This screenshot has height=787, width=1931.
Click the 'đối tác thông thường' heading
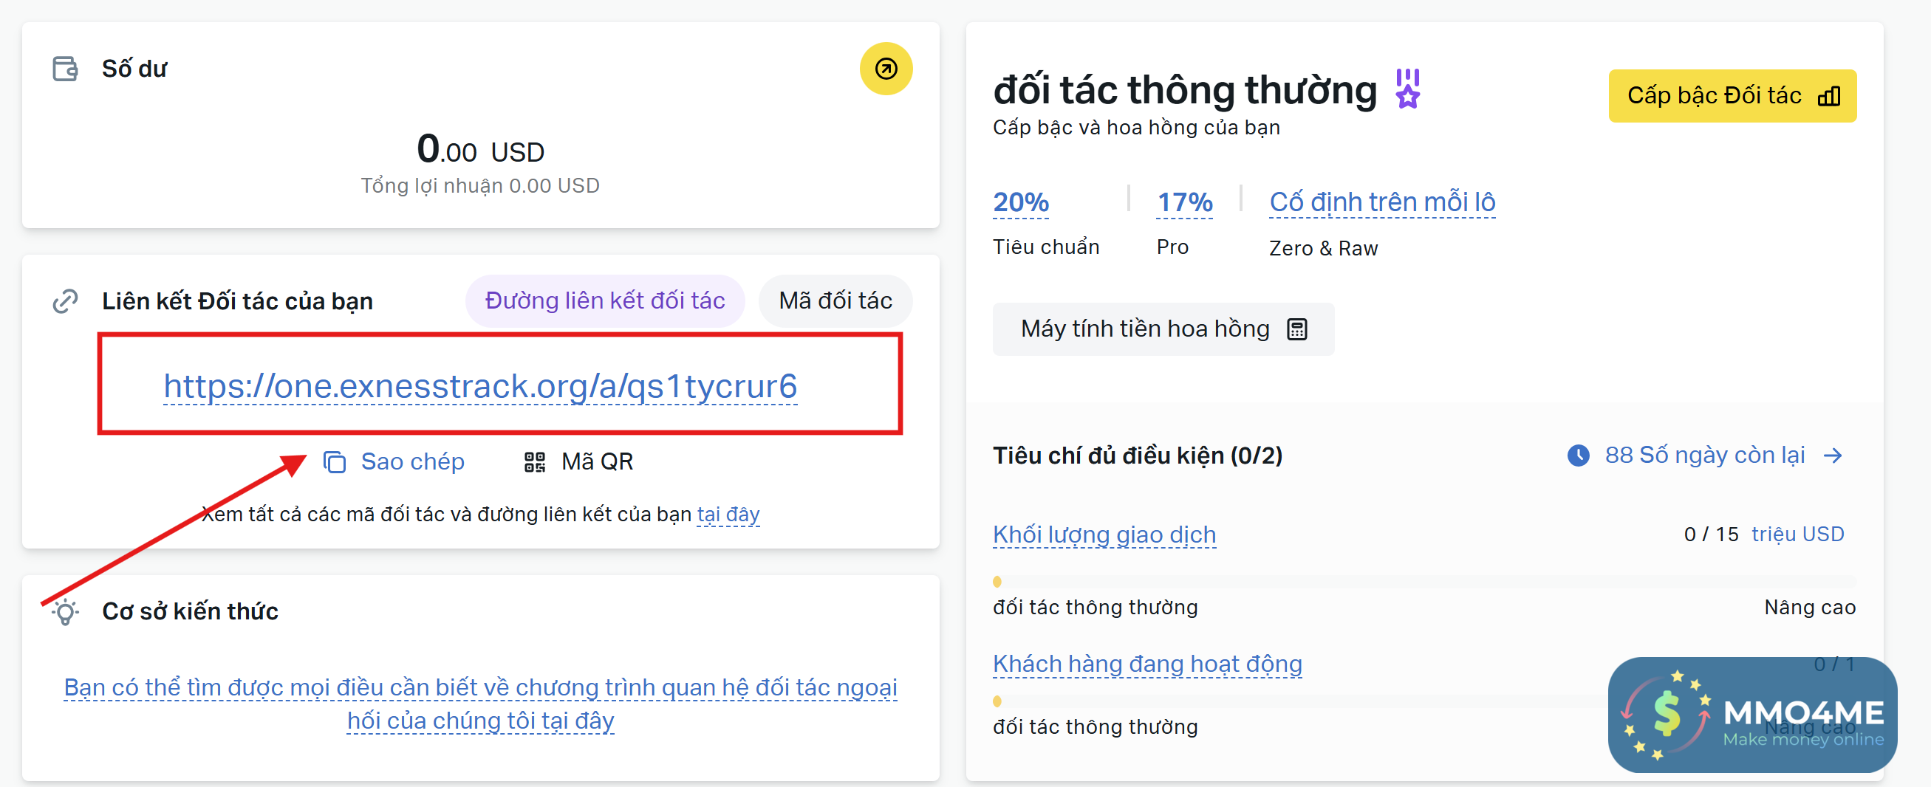pyautogui.click(x=1184, y=90)
